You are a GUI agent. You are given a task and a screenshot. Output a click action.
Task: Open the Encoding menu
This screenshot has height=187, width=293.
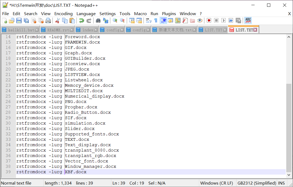pos(63,14)
